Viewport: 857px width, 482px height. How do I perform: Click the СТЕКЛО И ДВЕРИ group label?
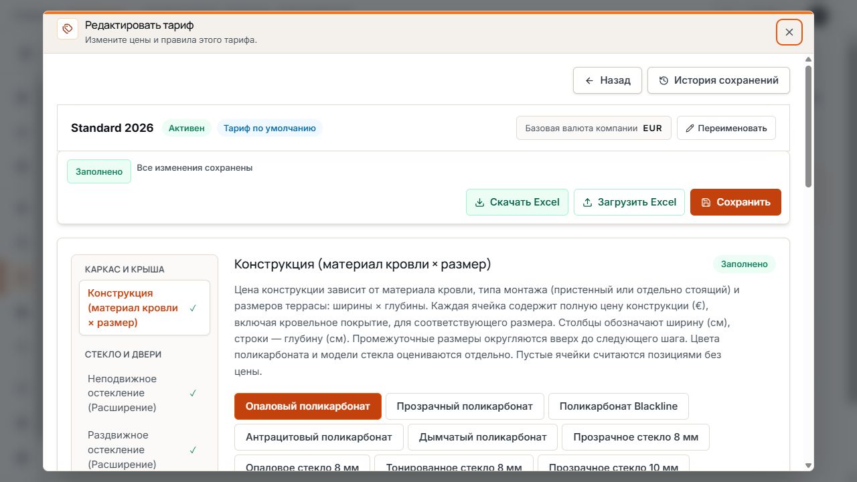point(123,354)
